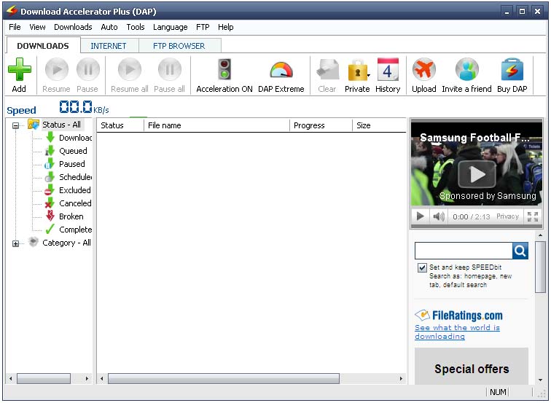The height and width of the screenshot is (403, 551).
Task: Click the Pause all toolbar icon
Action: (x=169, y=69)
